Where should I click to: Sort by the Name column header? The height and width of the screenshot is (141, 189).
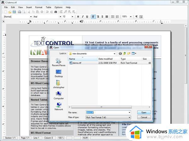[x=83, y=59]
